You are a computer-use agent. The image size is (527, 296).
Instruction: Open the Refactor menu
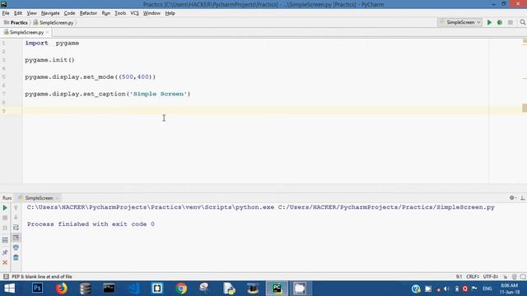pyautogui.click(x=88, y=13)
